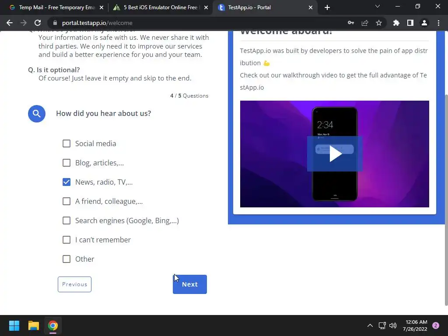Click the "How did you hear about us?" text

[x=103, y=113]
